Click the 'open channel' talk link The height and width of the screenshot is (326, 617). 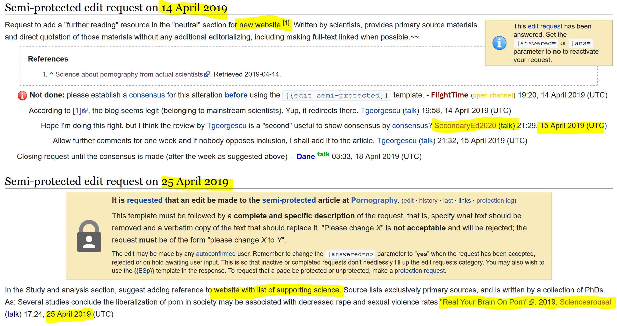coord(493,95)
